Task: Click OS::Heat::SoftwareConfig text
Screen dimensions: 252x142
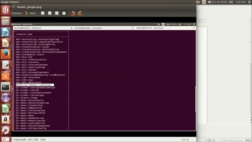Action: point(31,128)
